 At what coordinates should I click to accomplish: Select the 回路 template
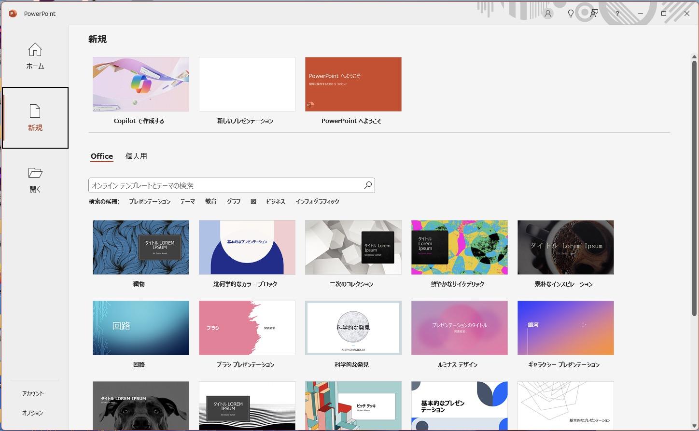141,328
